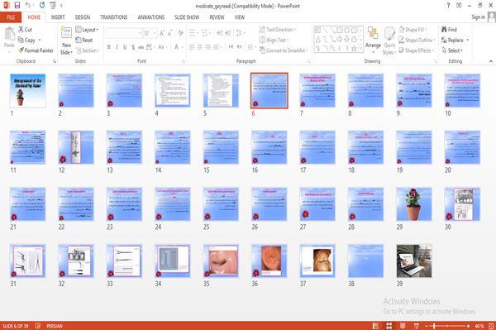Toggle Text Shadow formatting
This screenshot has height=330, width=496.
coord(133,47)
